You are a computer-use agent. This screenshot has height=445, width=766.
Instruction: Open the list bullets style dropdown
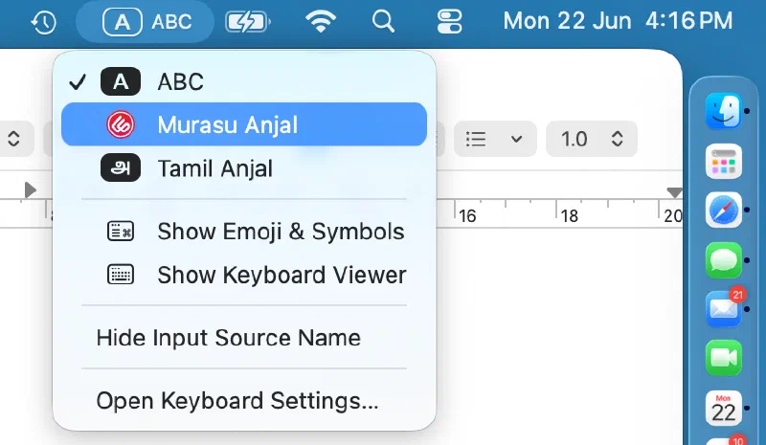click(495, 139)
